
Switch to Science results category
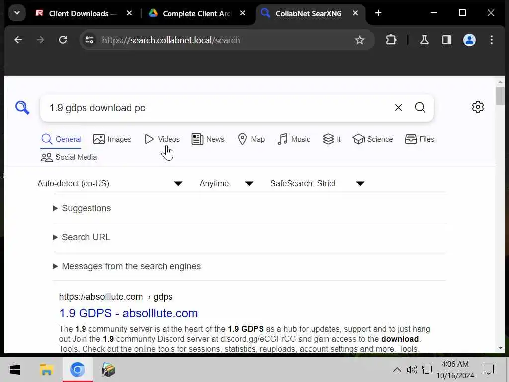click(x=373, y=139)
